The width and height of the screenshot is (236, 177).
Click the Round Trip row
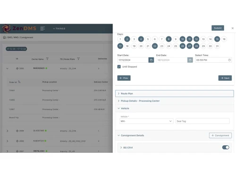tap(59, 118)
